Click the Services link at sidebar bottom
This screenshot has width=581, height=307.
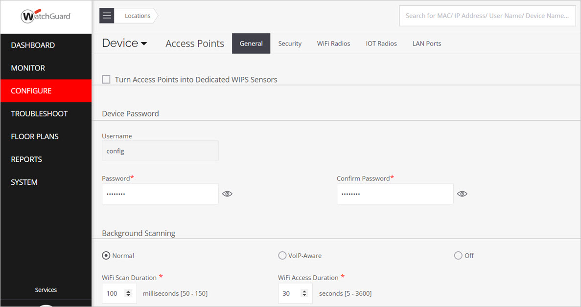pyautogui.click(x=46, y=289)
